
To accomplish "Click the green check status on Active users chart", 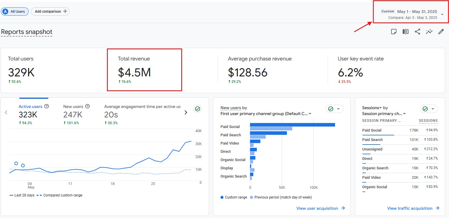I will (x=198, y=109).
